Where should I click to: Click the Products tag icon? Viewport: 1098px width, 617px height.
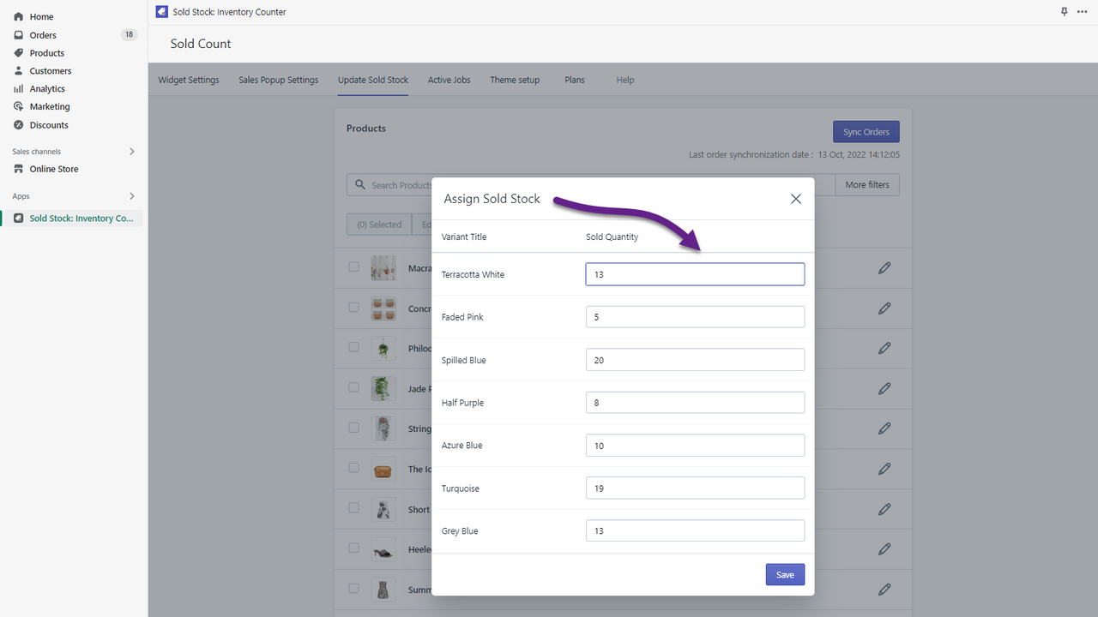[18, 53]
